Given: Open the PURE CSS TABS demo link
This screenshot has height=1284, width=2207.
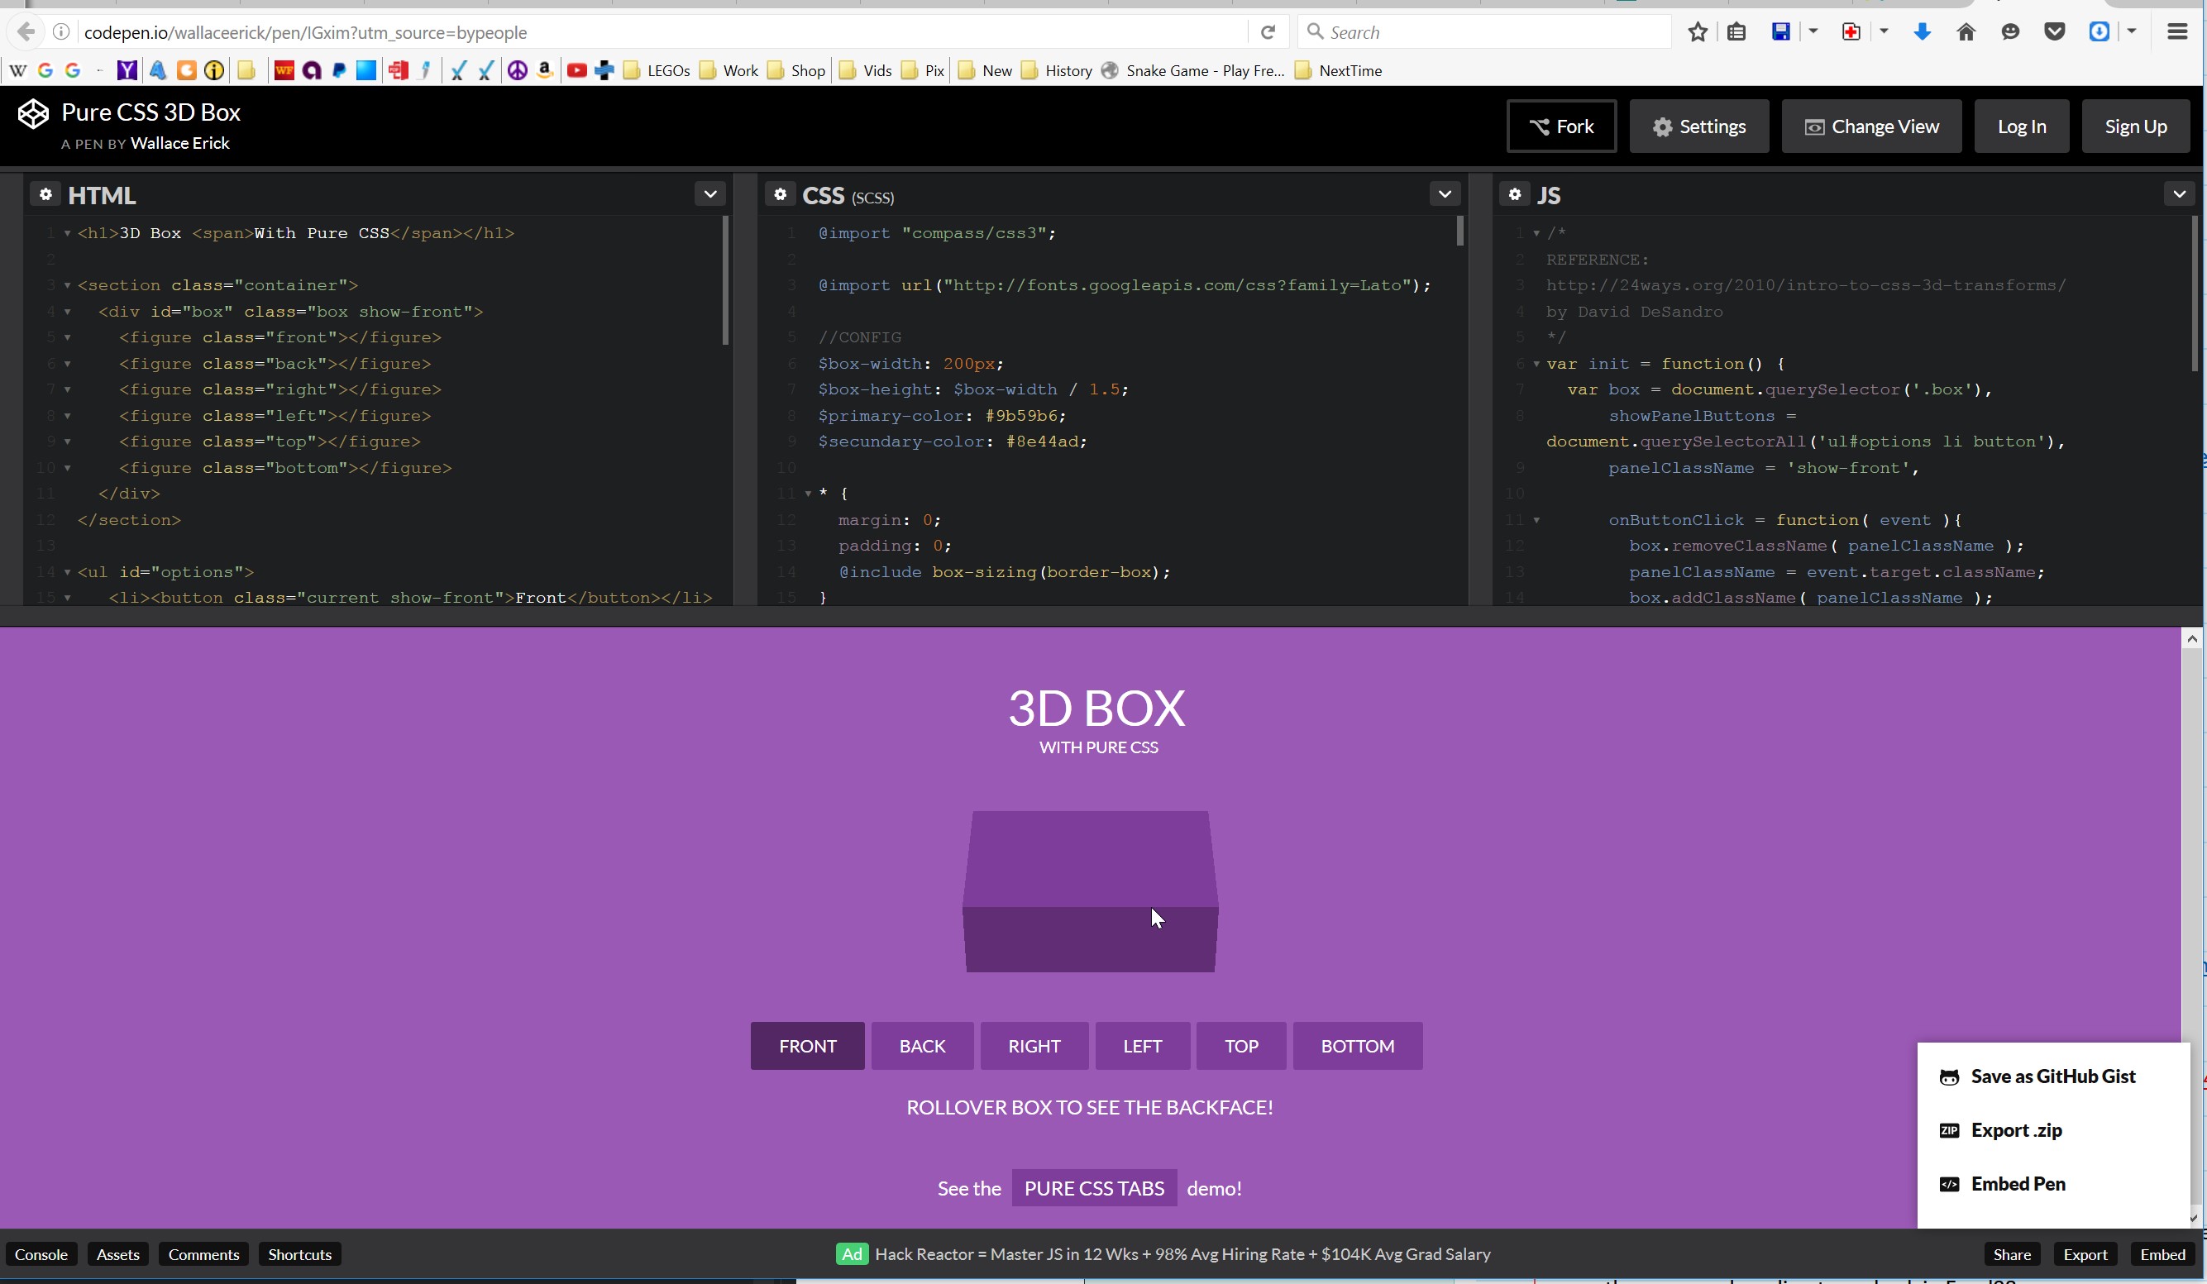Looking at the screenshot, I should (x=1094, y=1189).
